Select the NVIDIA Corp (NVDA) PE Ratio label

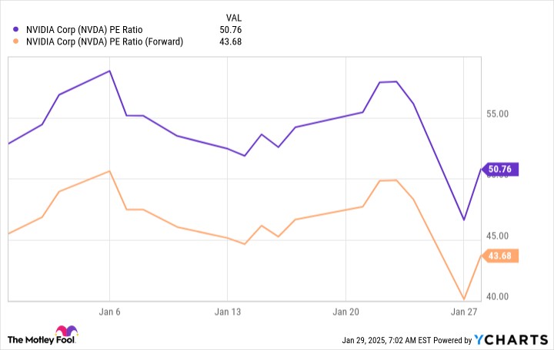click(x=84, y=30)
